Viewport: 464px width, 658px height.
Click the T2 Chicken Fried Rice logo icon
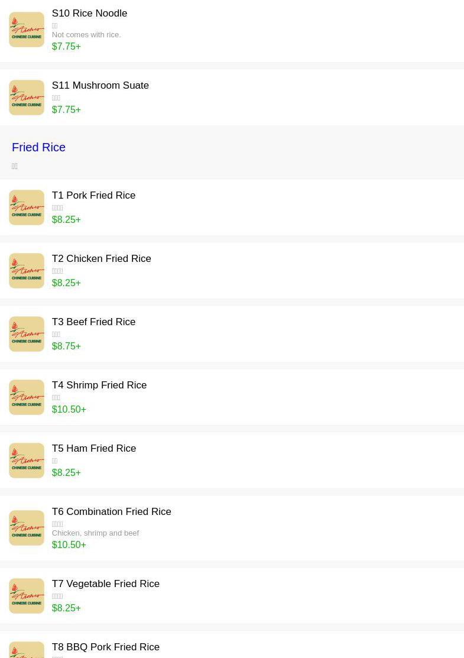27,271
